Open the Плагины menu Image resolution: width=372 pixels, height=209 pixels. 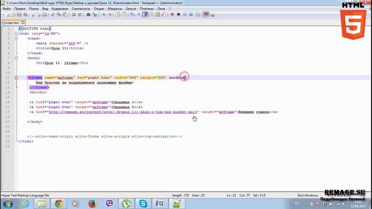[146, 9]
